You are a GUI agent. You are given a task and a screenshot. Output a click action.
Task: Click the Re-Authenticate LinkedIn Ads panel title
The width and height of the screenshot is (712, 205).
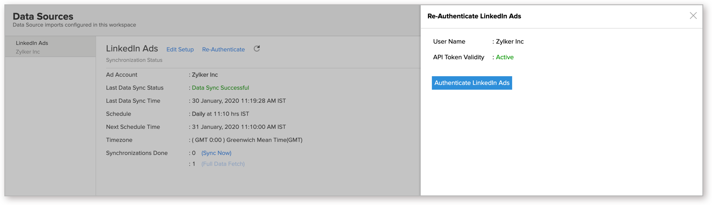474,16
